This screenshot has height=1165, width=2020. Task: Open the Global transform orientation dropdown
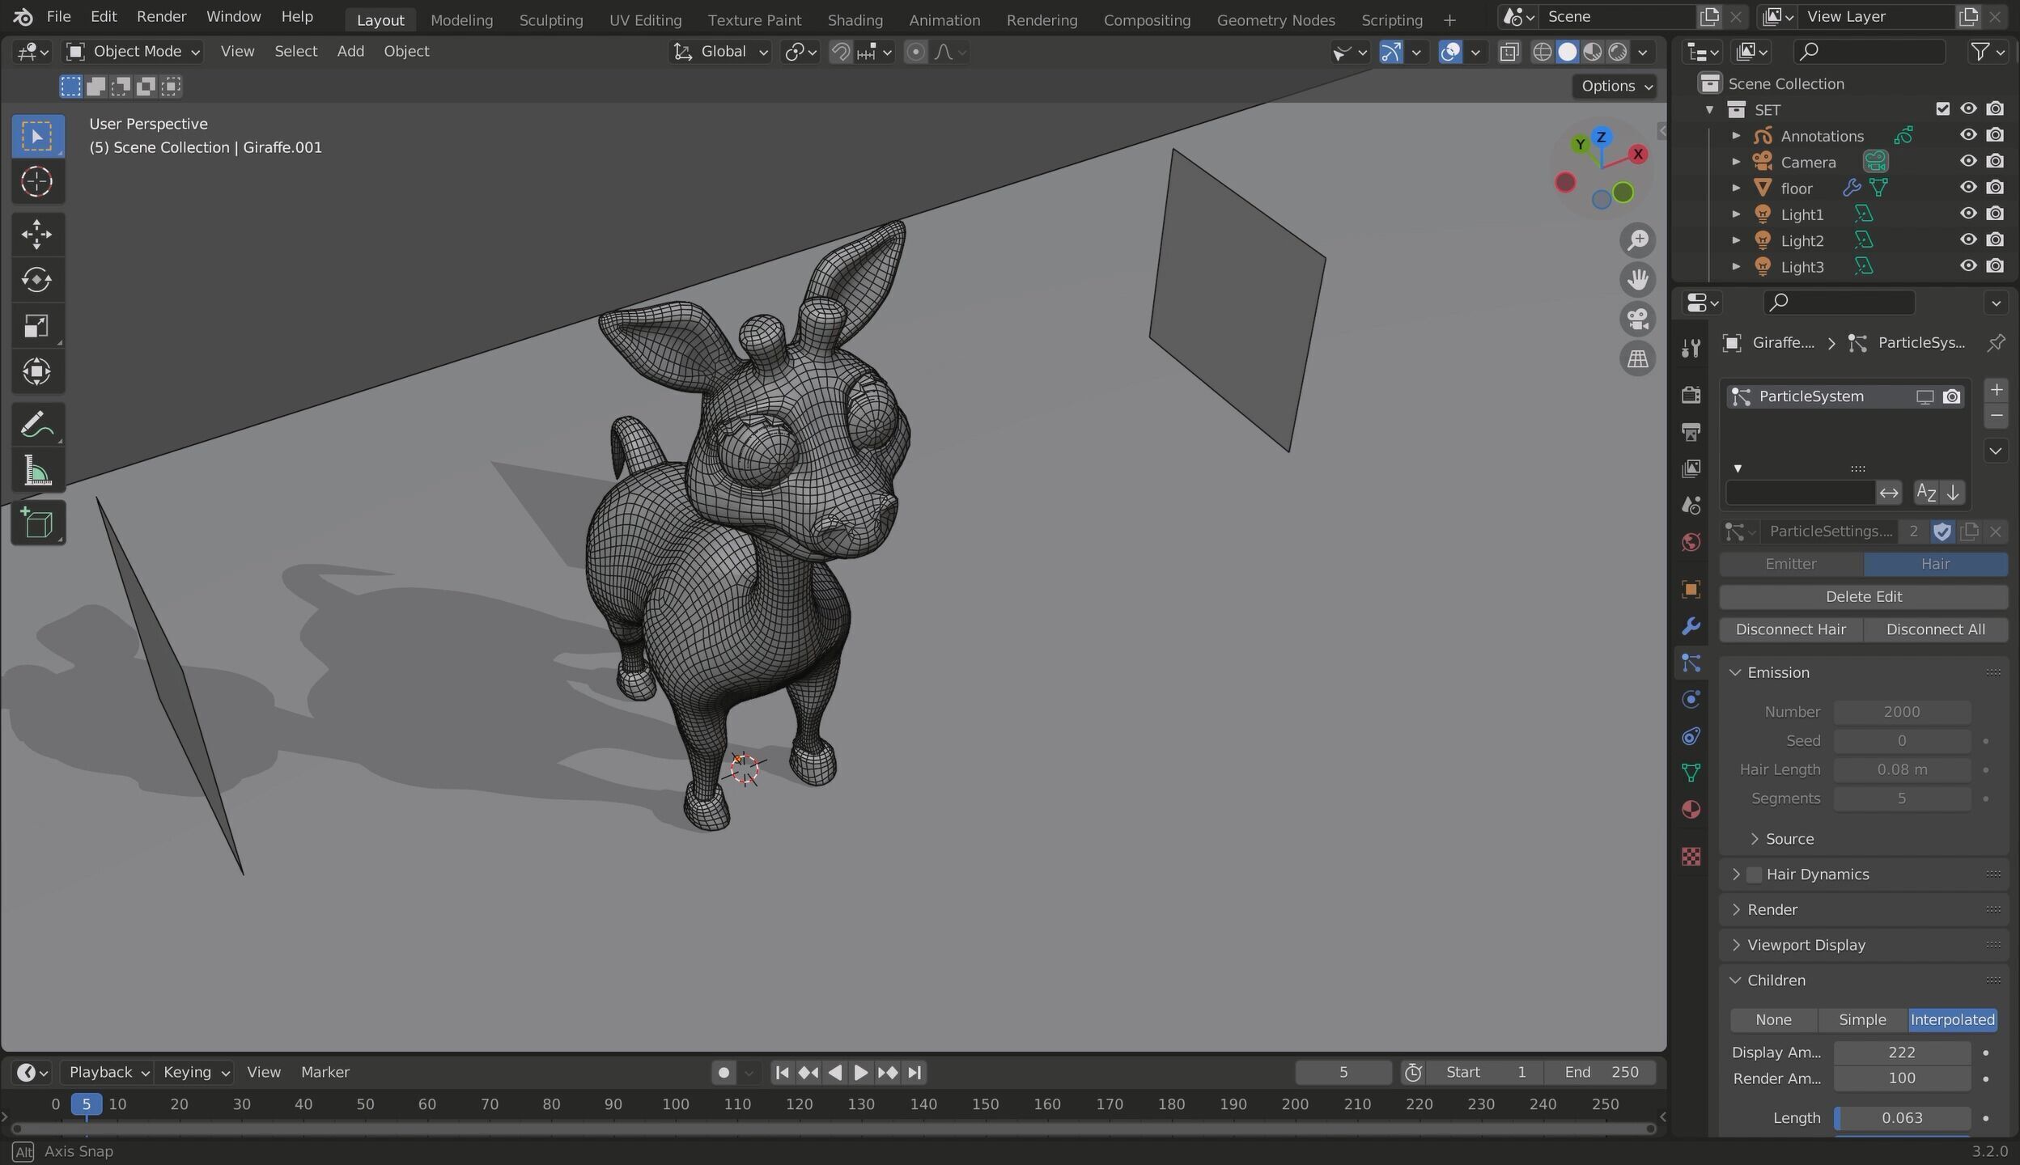(x=720, y=52)
